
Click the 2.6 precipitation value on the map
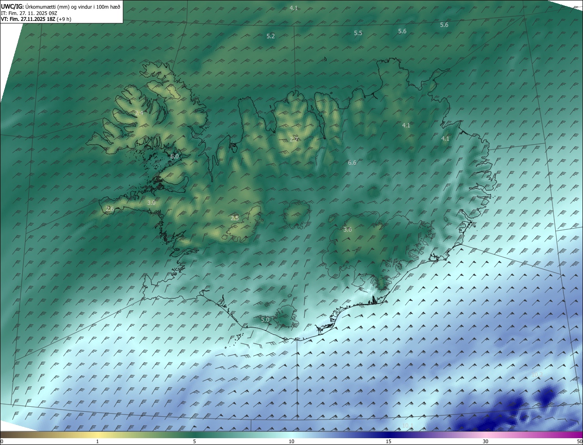point(109,209)
